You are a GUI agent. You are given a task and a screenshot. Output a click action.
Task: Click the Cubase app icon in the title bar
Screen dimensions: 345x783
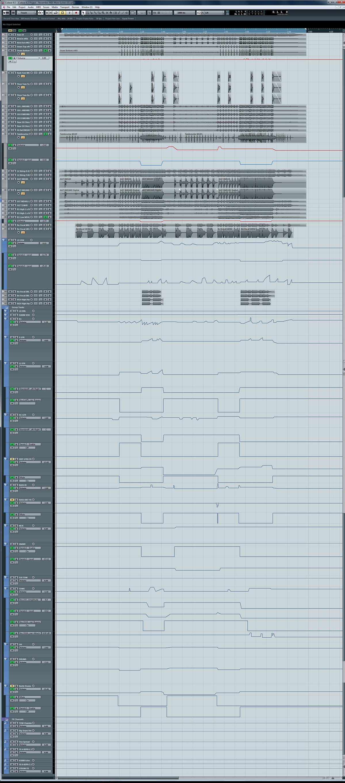[x=3, y=3]
